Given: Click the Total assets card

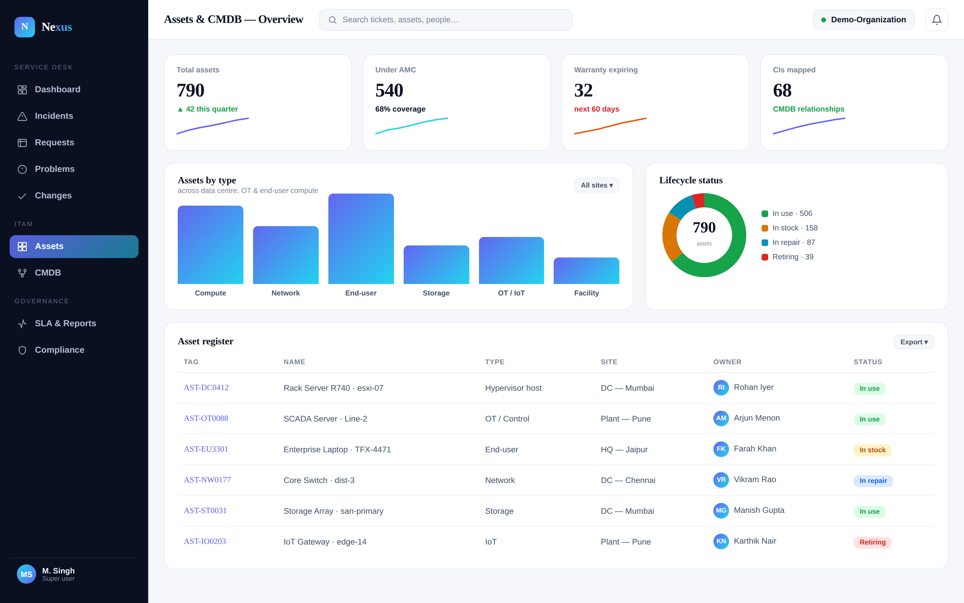Looking at the screenshot, I should click(258, 103).
